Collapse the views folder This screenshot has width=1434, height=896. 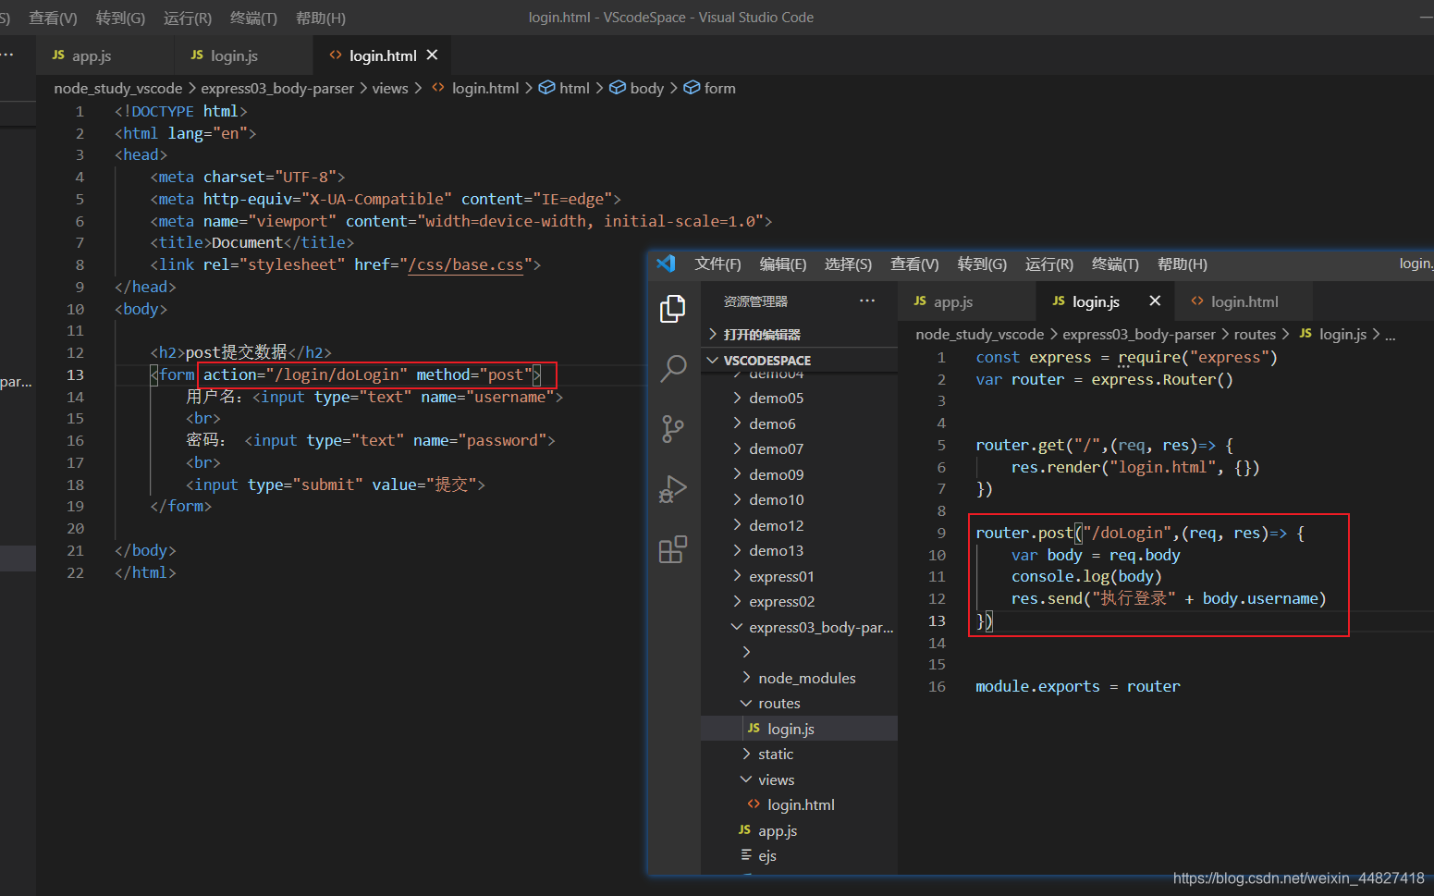[746, 779]
